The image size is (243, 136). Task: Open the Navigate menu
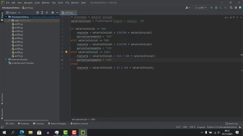[28, 3]
